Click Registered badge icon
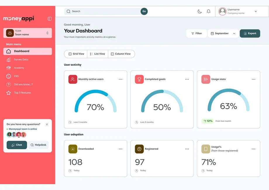 point(139,149)
